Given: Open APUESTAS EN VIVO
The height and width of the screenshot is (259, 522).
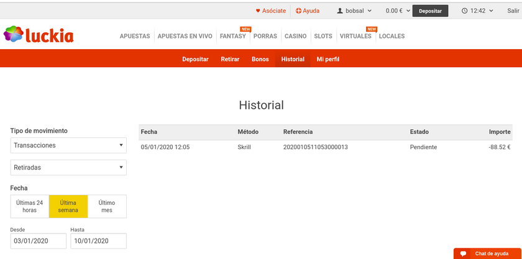Looking at the screenshot, I should click(x=185, y=36).
